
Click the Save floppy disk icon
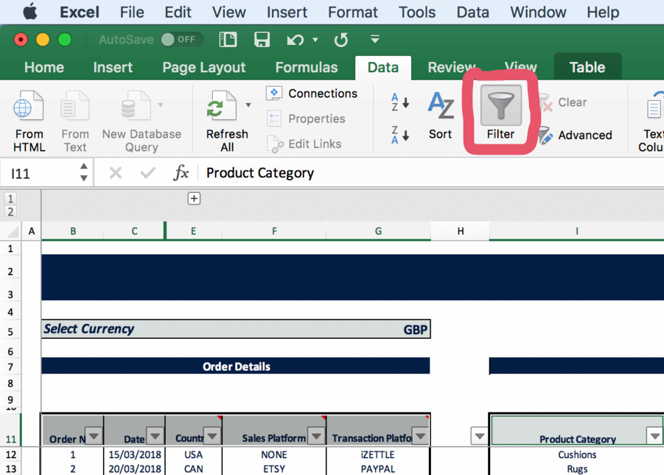coord(262,40)
